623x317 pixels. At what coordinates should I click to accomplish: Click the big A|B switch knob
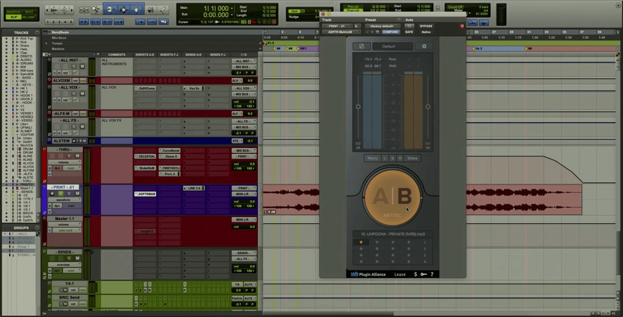pyautogui.click(x=392, y=197)
